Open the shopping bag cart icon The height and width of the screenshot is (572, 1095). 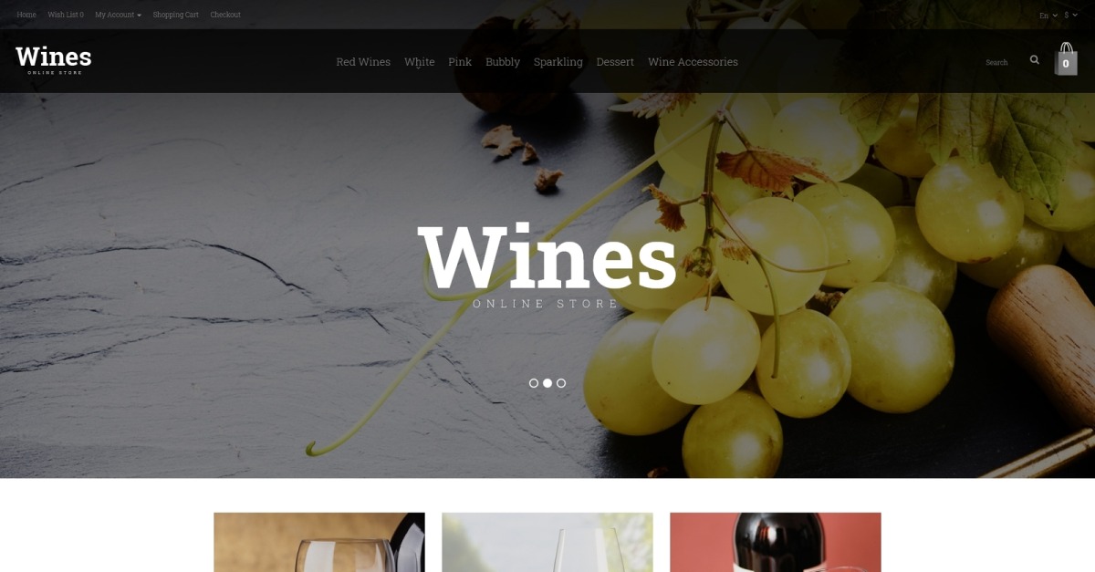(1066, 59)
